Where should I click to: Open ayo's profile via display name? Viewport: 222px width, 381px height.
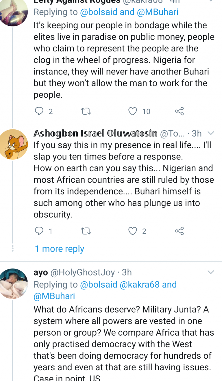click(x=41, y=272)
